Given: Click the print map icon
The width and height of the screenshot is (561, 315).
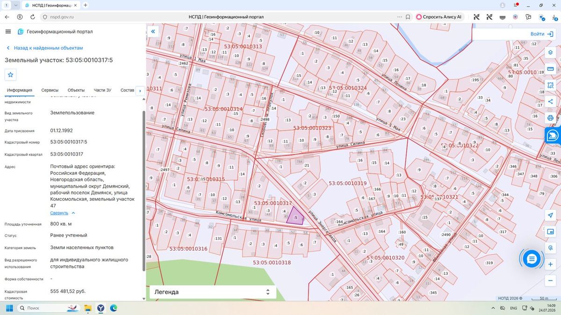Looking at the screenshot, I should pos(551,118).
